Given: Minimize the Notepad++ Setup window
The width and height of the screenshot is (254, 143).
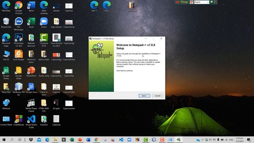Looking at the screenshot, I should click(x=146, y=39).
